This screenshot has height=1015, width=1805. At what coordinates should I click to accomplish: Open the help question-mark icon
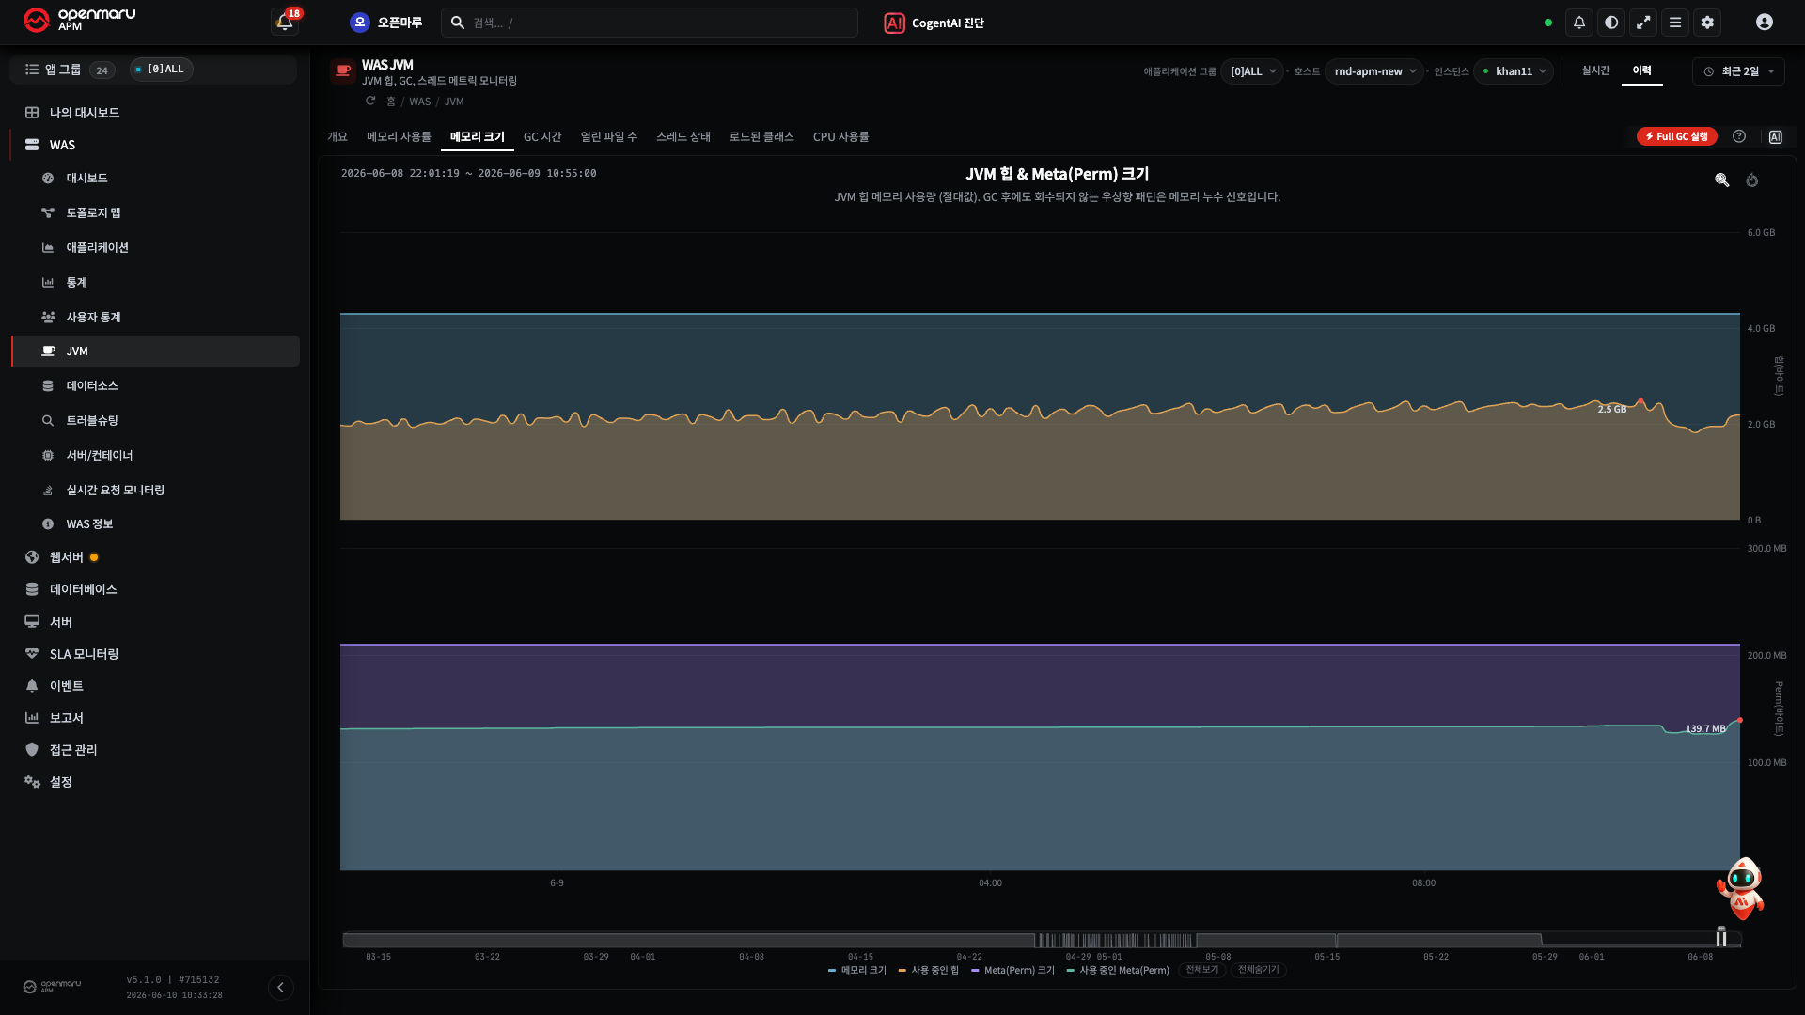pos(1739,137)
